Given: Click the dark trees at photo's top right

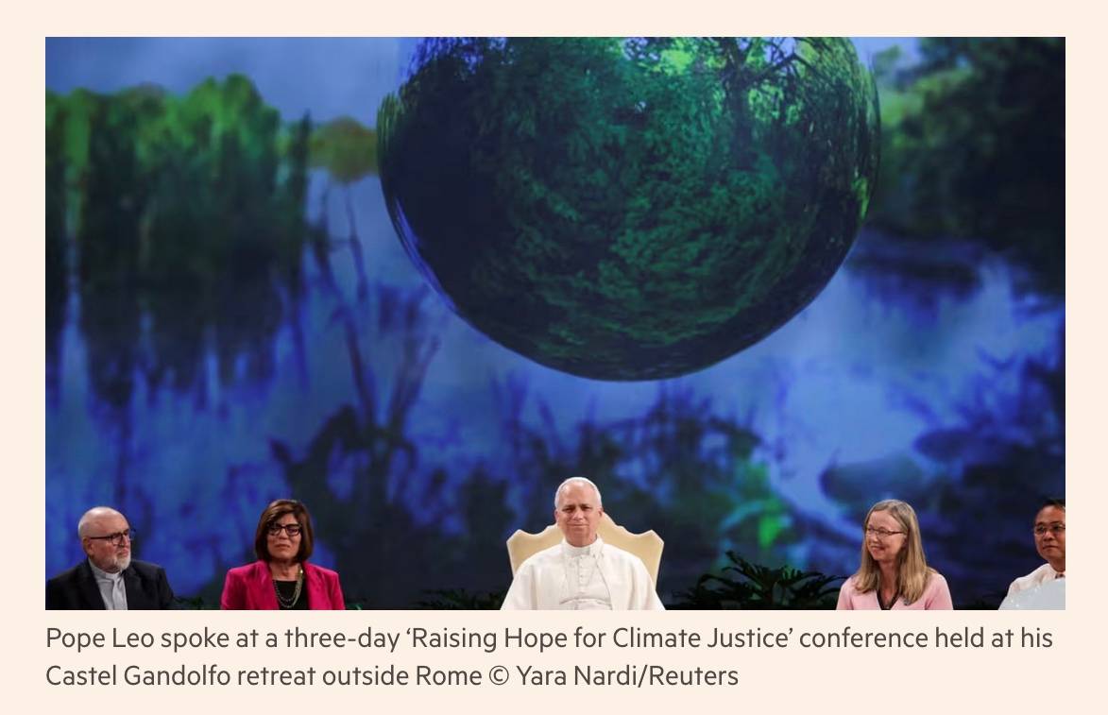Looking at the screenshot, I should (975, 134).
